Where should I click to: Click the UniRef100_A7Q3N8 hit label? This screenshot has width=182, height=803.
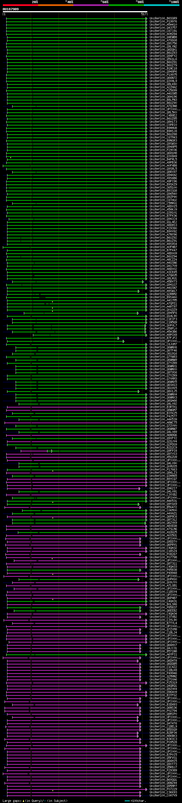point(163,106)
